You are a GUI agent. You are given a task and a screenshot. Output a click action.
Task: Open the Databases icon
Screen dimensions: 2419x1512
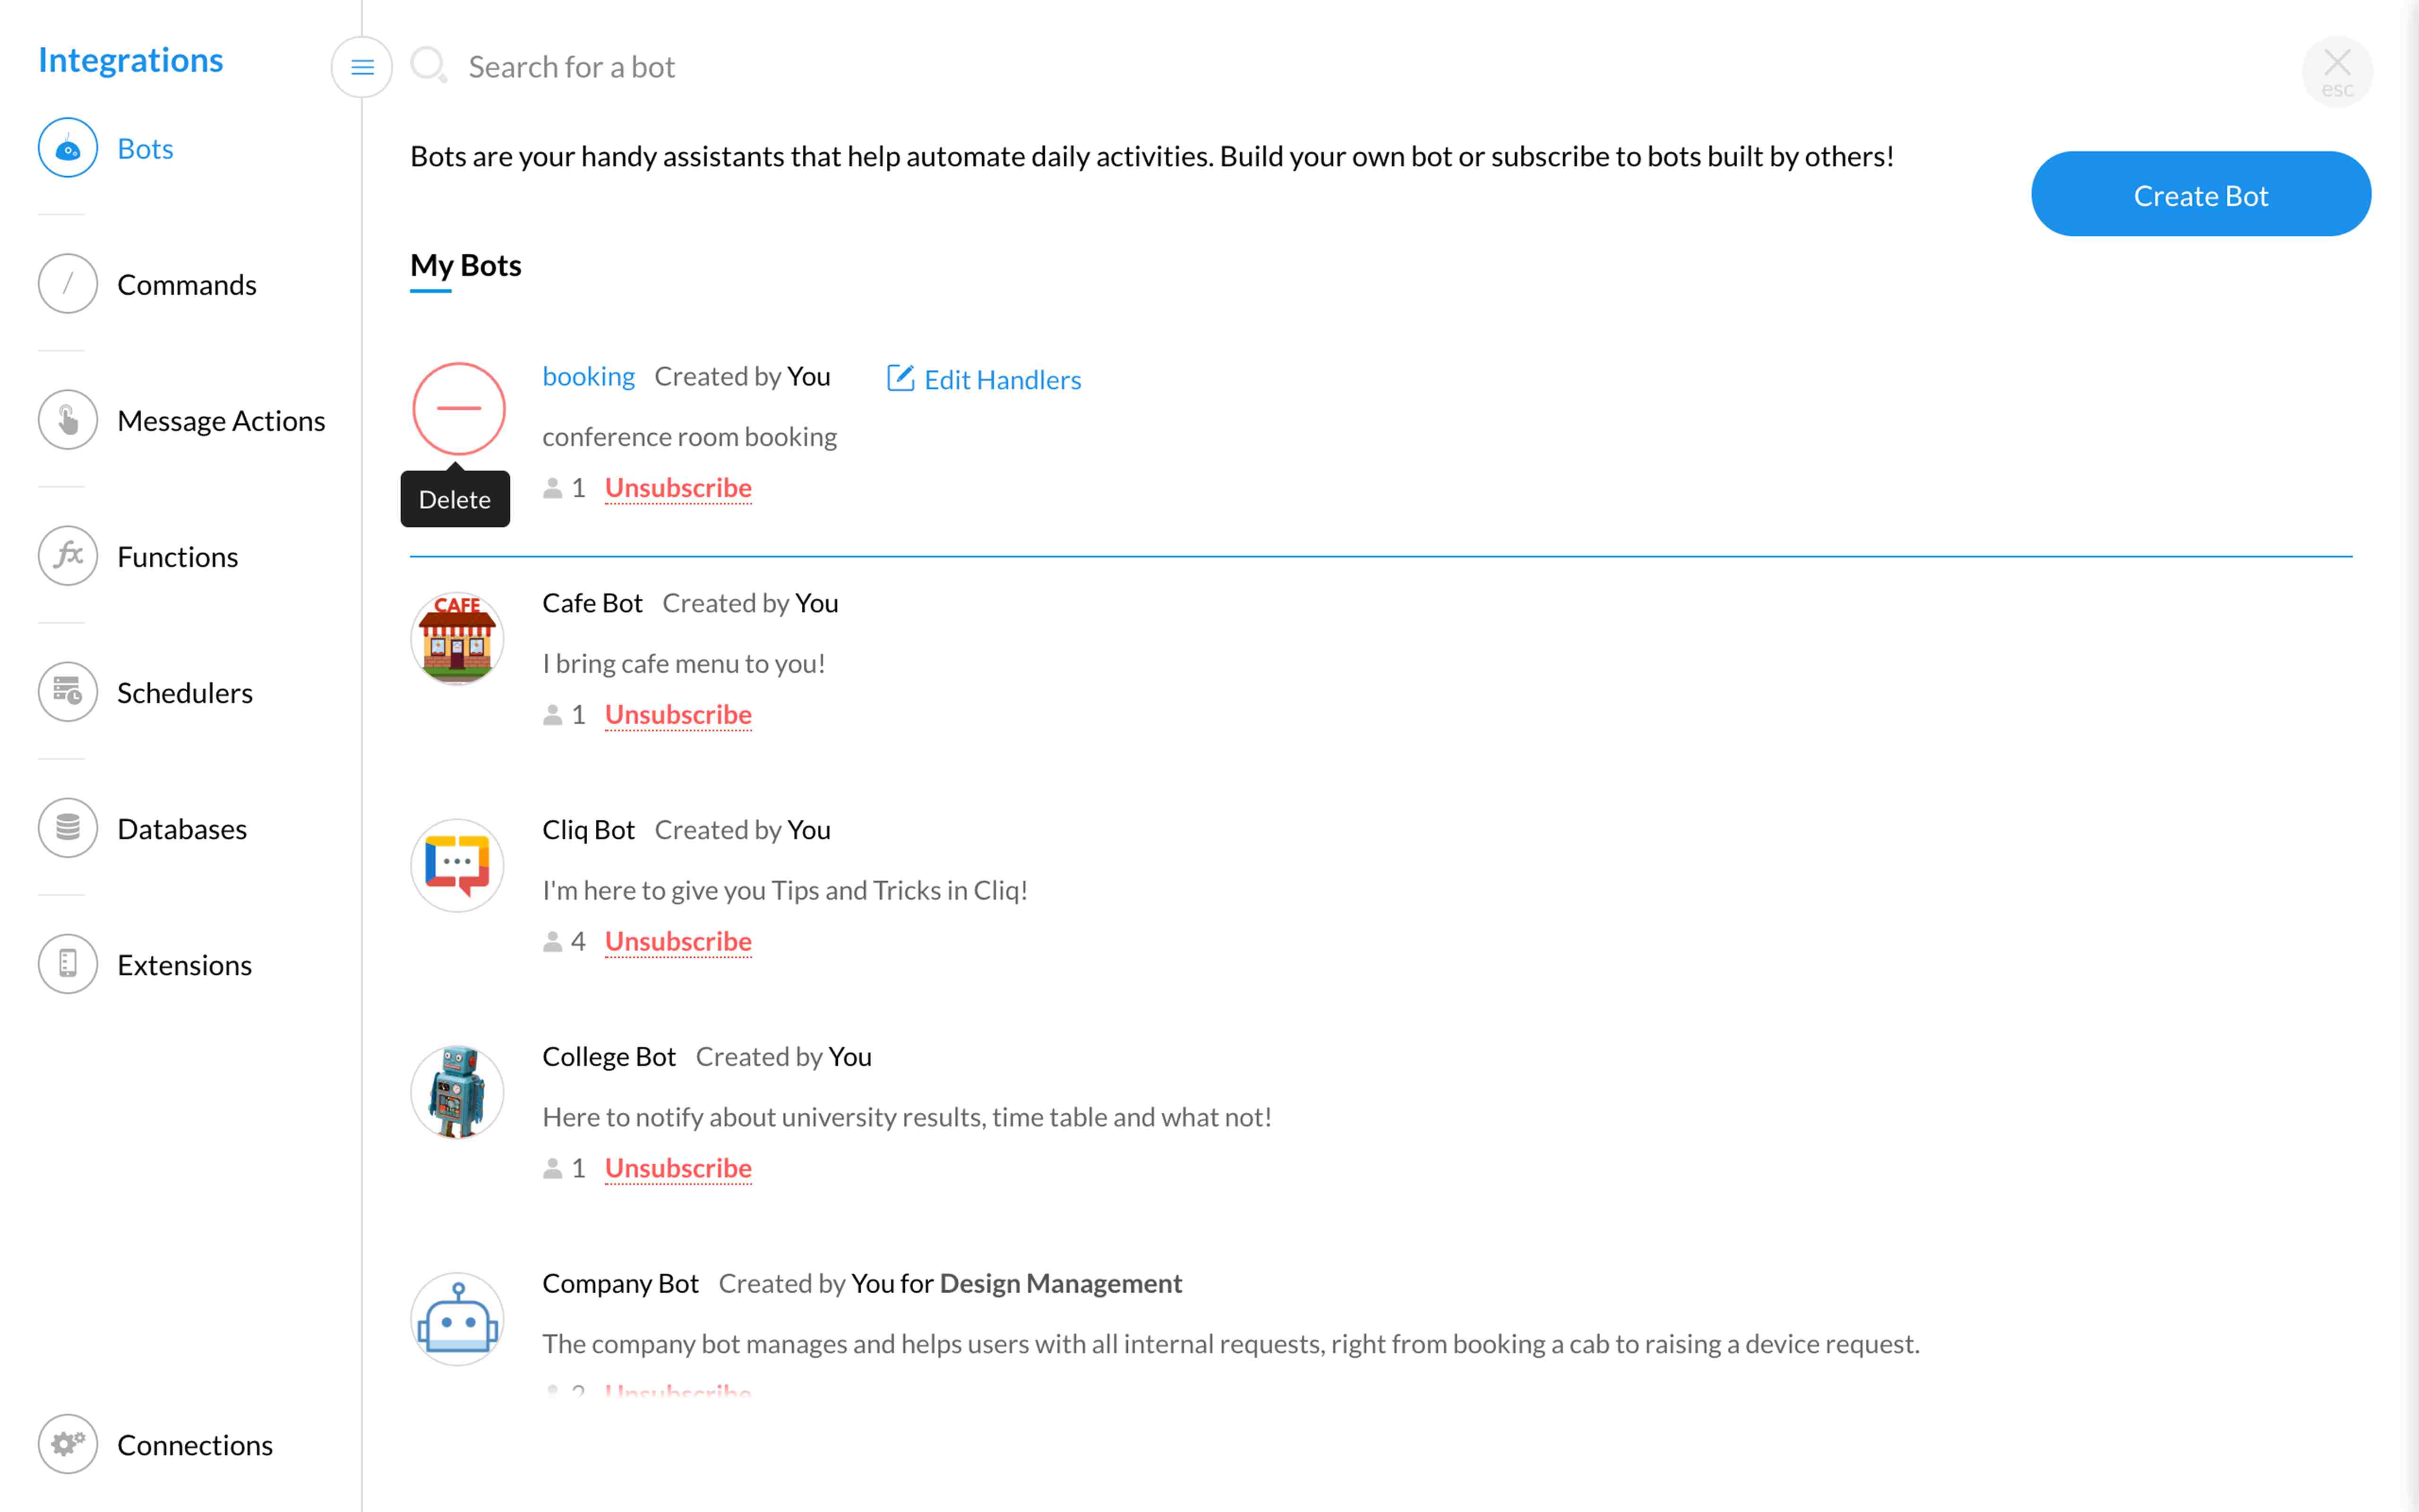(x=68, y=829)
